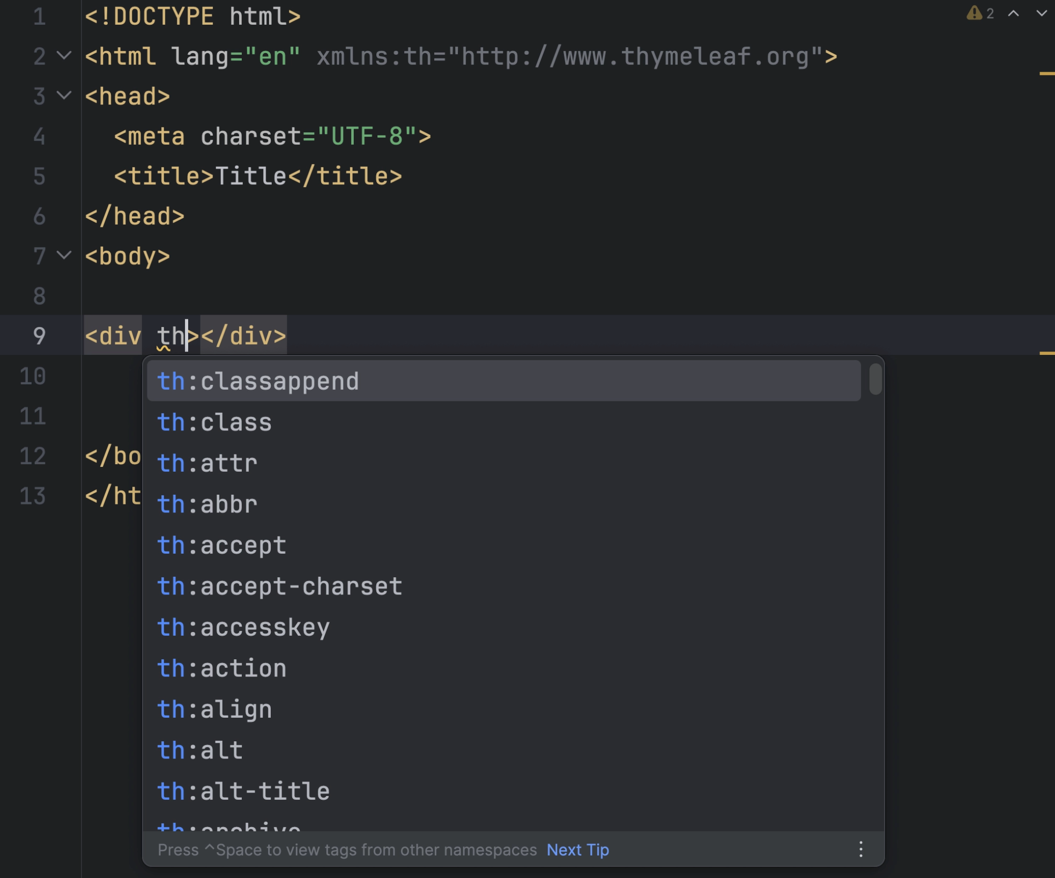
Task: Click the warning stripe mark near line 9
Action: [x=1047, y=353]
